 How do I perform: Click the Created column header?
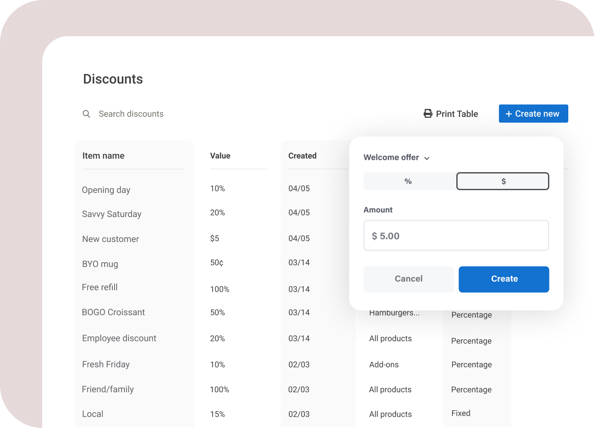[302, 155]
